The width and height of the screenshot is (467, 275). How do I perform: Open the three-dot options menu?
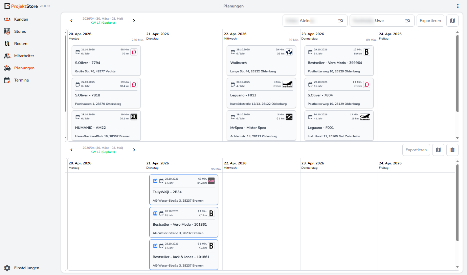458,6
